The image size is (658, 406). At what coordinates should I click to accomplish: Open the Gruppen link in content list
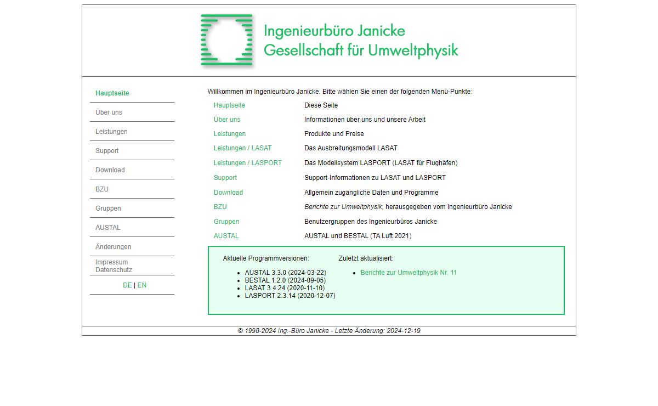226,222
